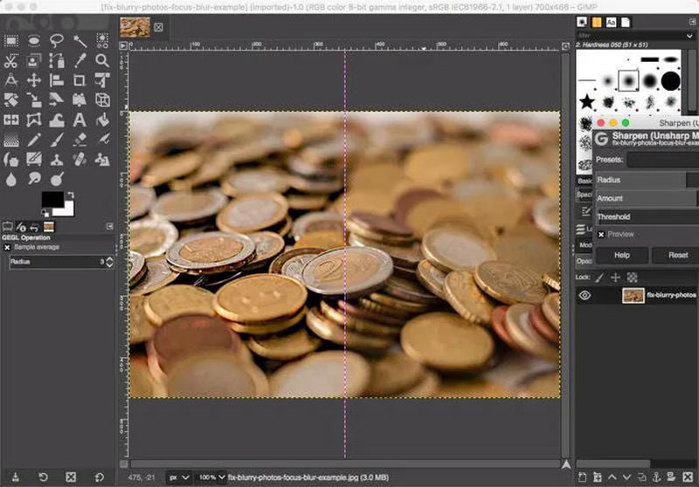Click the Reset button in Sharpen dialog
The image size is (699, 487).
(675, 255)
